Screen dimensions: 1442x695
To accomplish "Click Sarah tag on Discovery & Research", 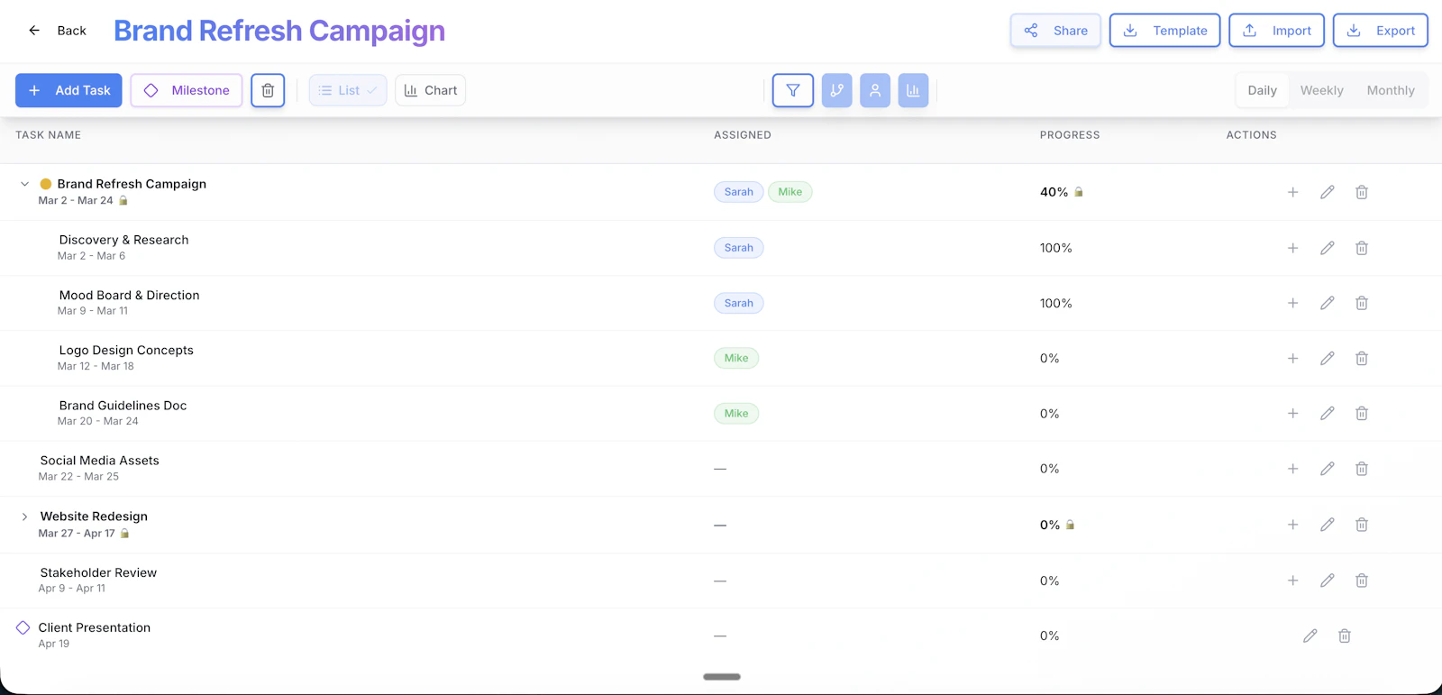I will [739, 248].
